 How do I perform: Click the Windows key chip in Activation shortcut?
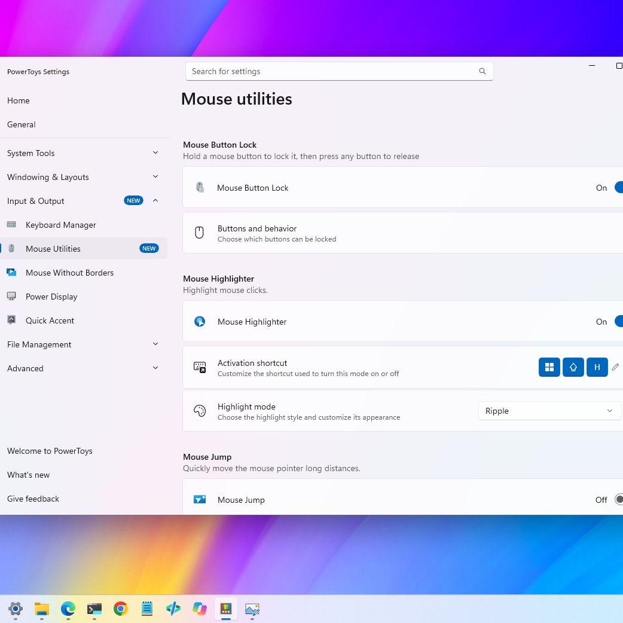[x=549, y=367]
